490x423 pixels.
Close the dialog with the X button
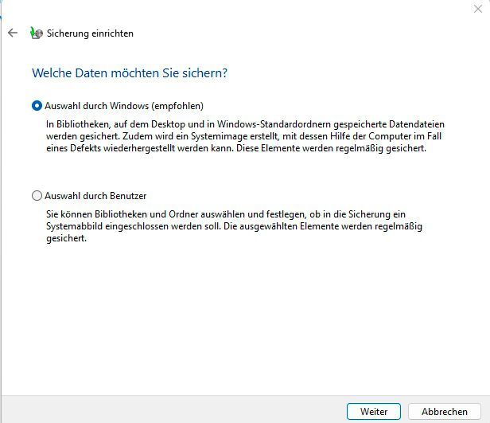pyautogui.click(x=478, y=9)
